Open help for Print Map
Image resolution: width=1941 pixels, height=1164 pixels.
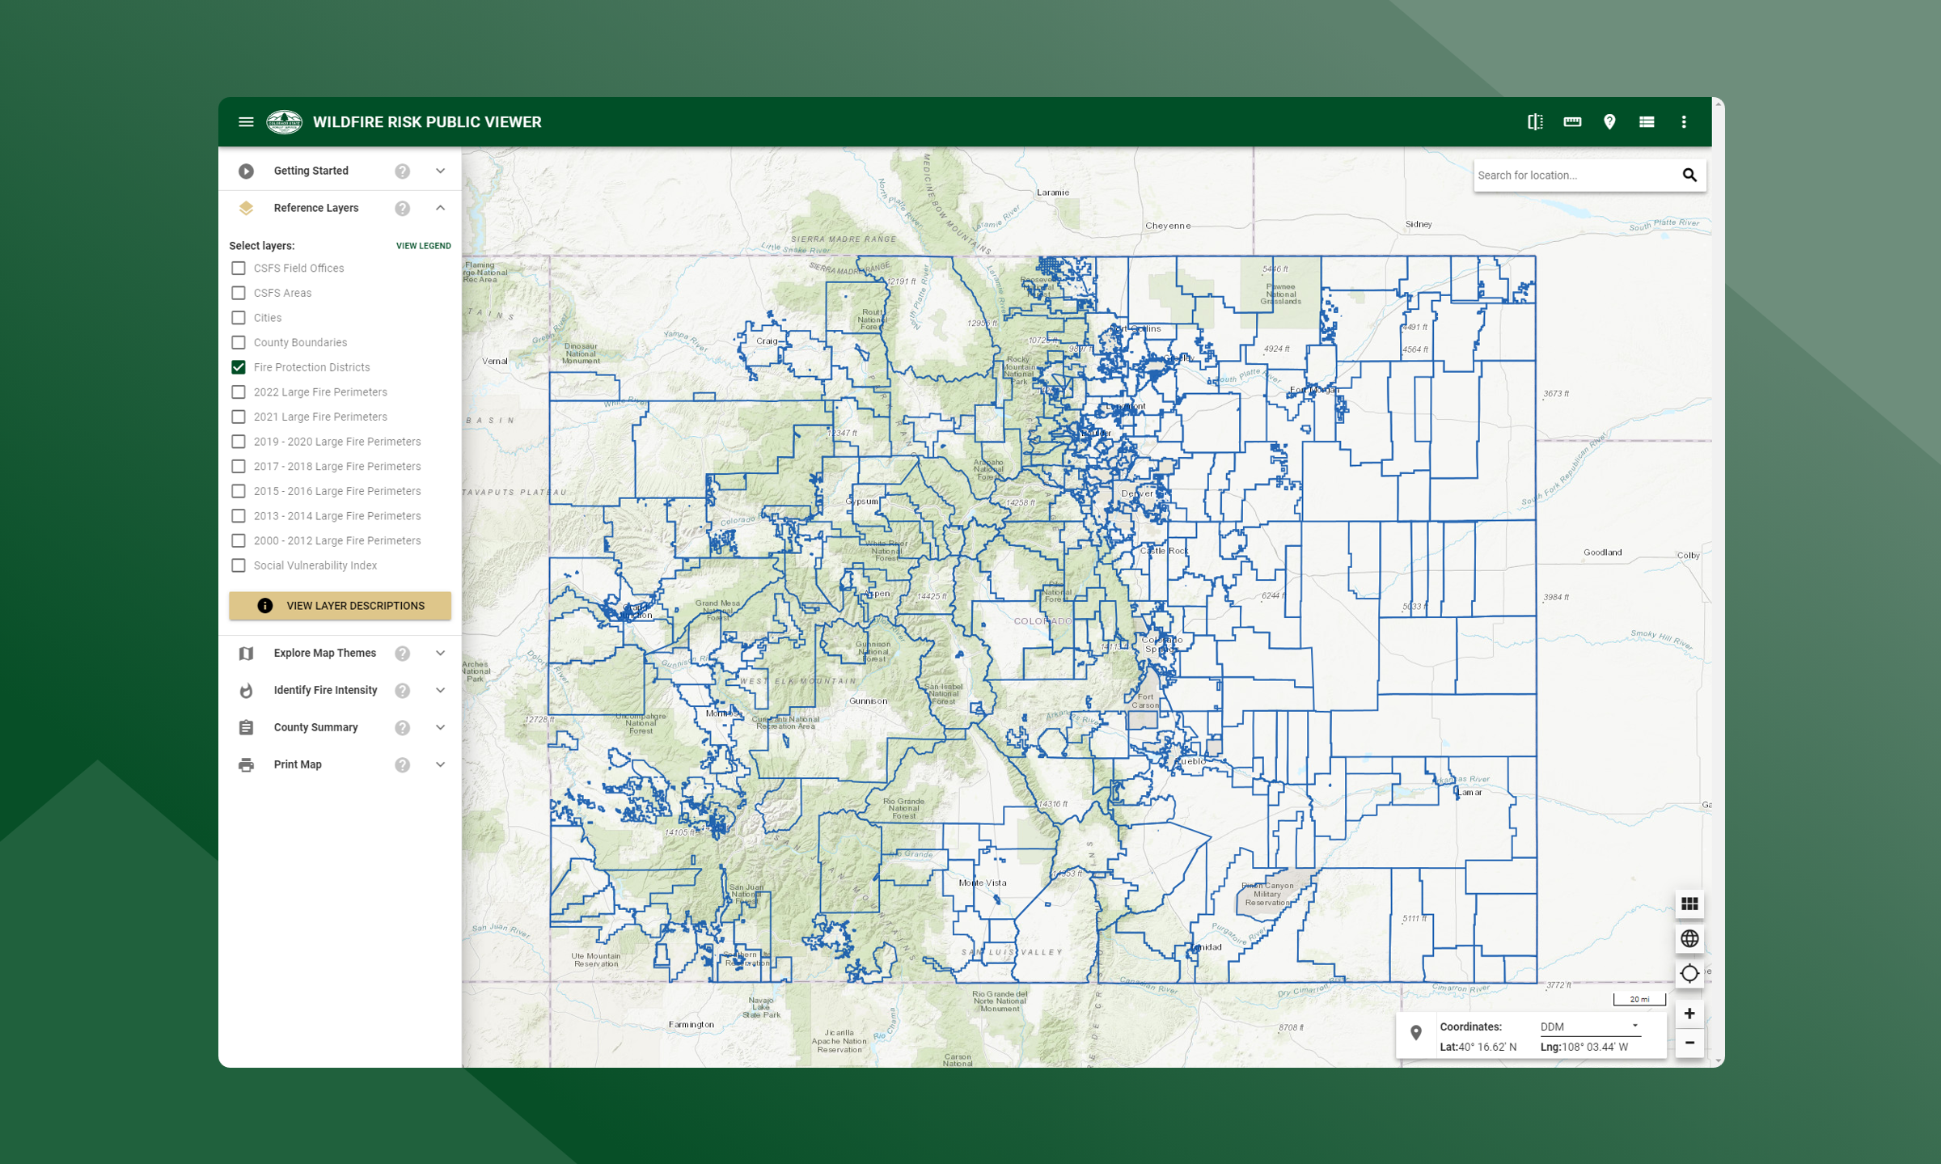click(402, 764)
